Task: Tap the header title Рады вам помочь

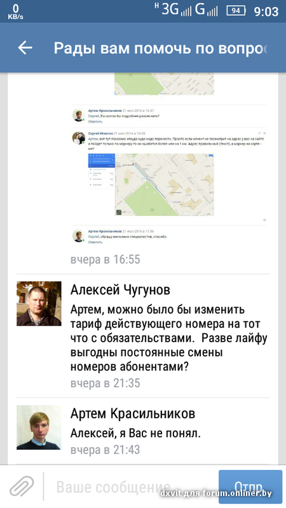Action: pos(161,48)
